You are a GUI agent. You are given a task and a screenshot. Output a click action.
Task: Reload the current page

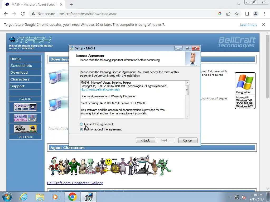pyautogui.click(x=23, y=14)
